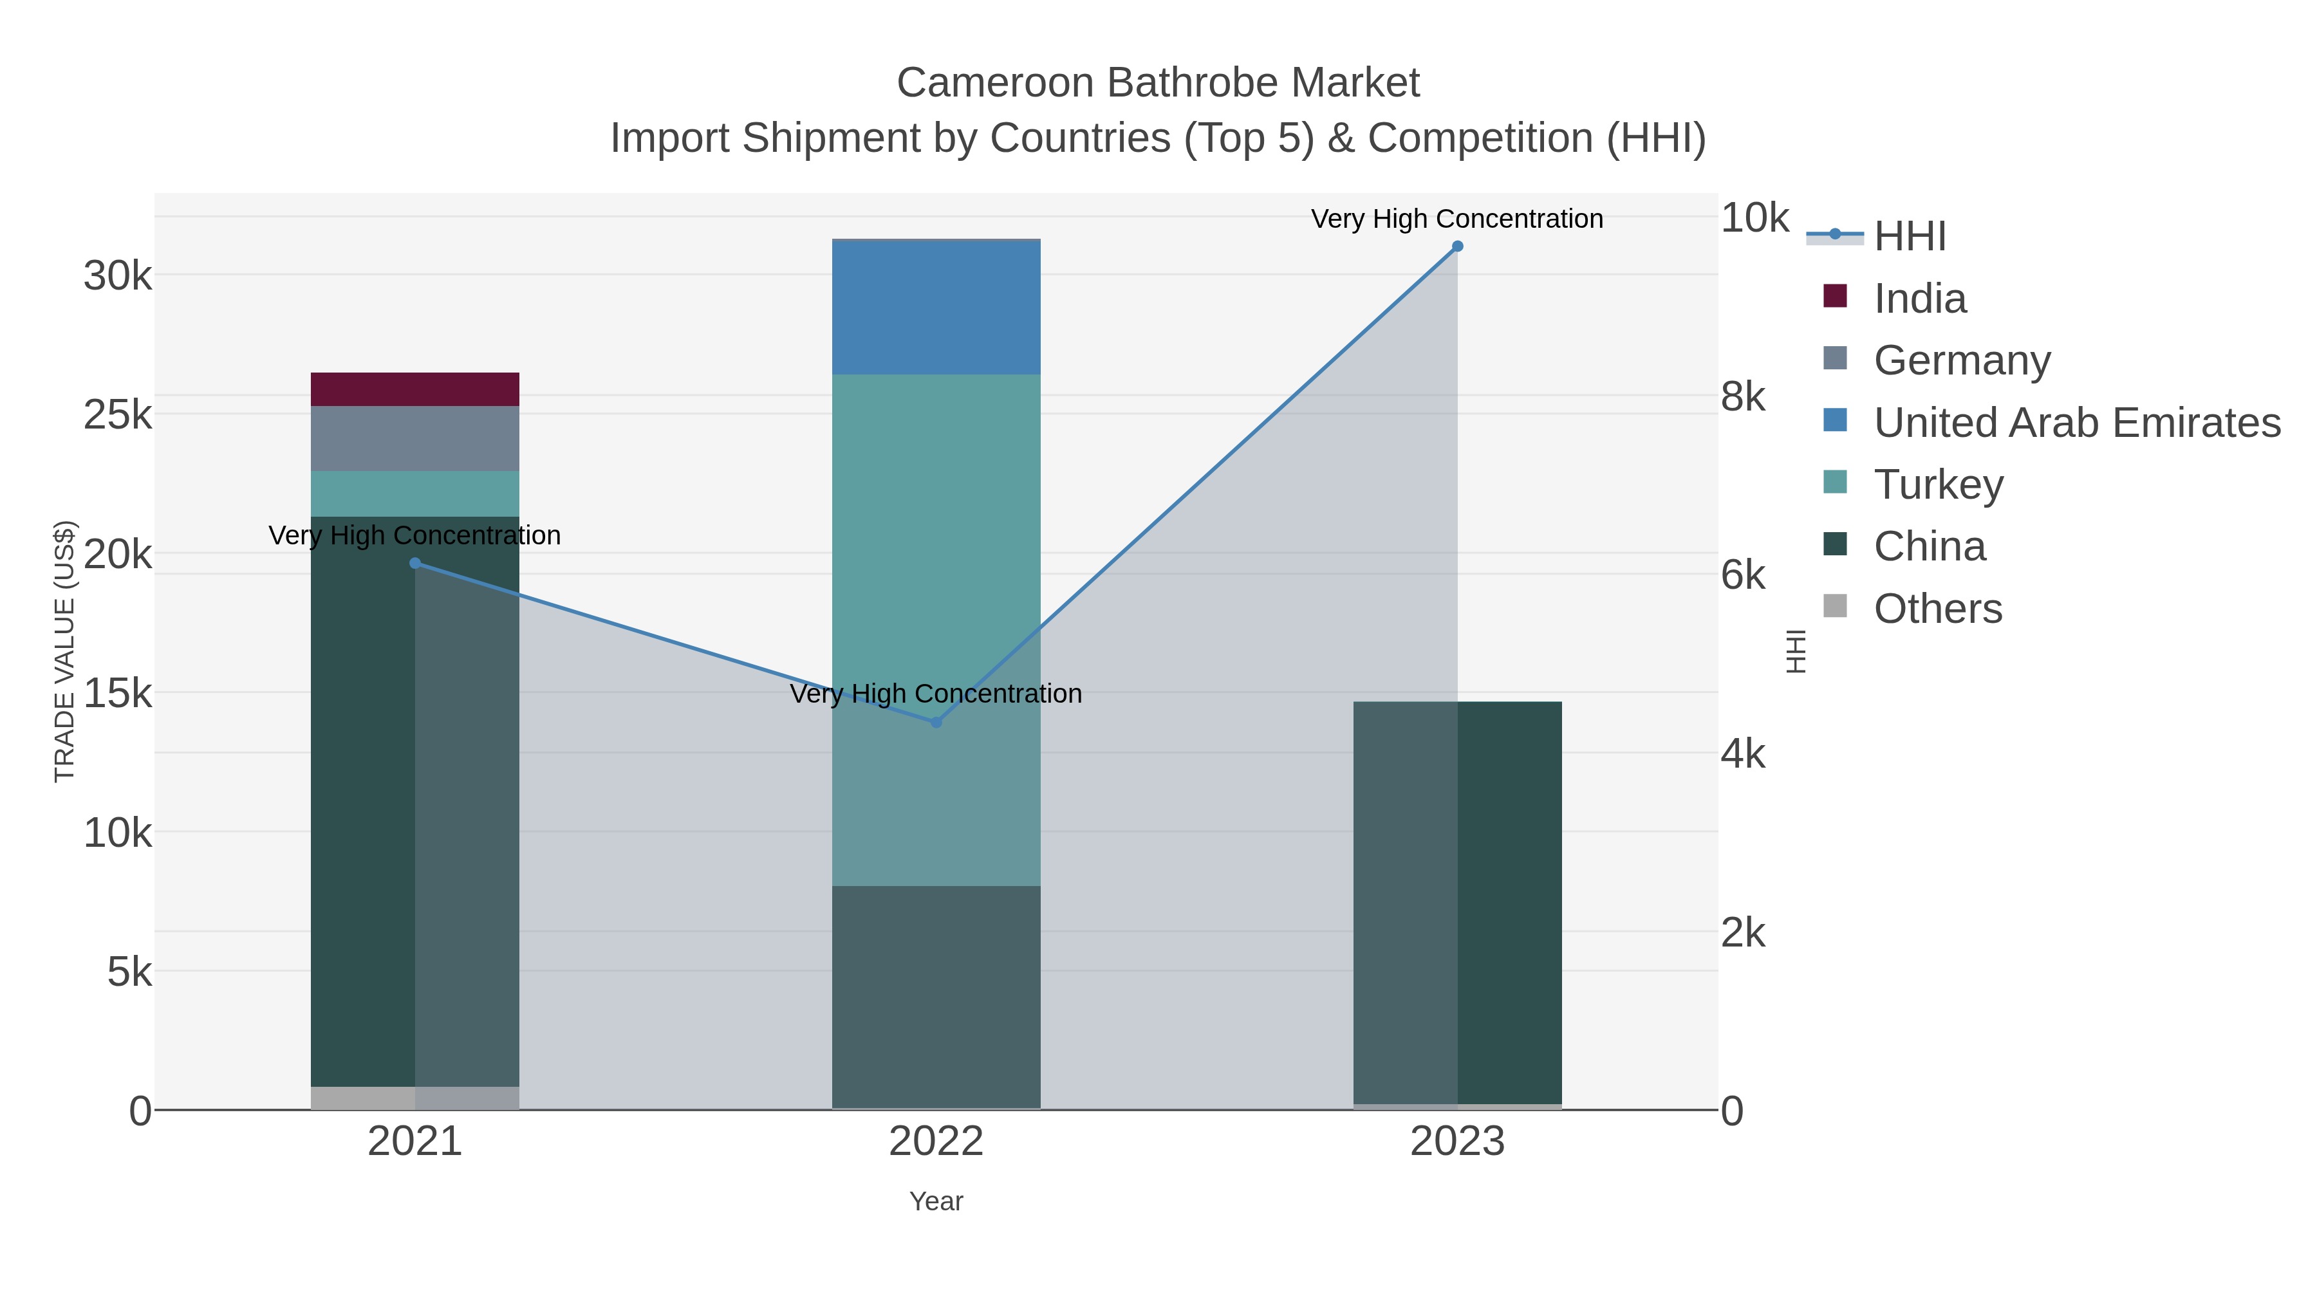Image resolution: width=2317 pixels, height=1303 pixels.
Task: Click the Germany segment of 2021 bar
Action: (x=414, y=439)
